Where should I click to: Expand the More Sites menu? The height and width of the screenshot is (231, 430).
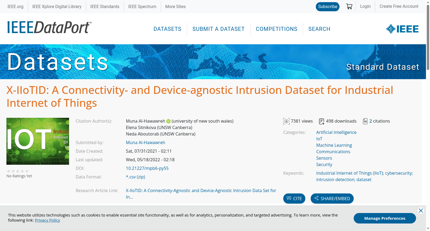175,6
